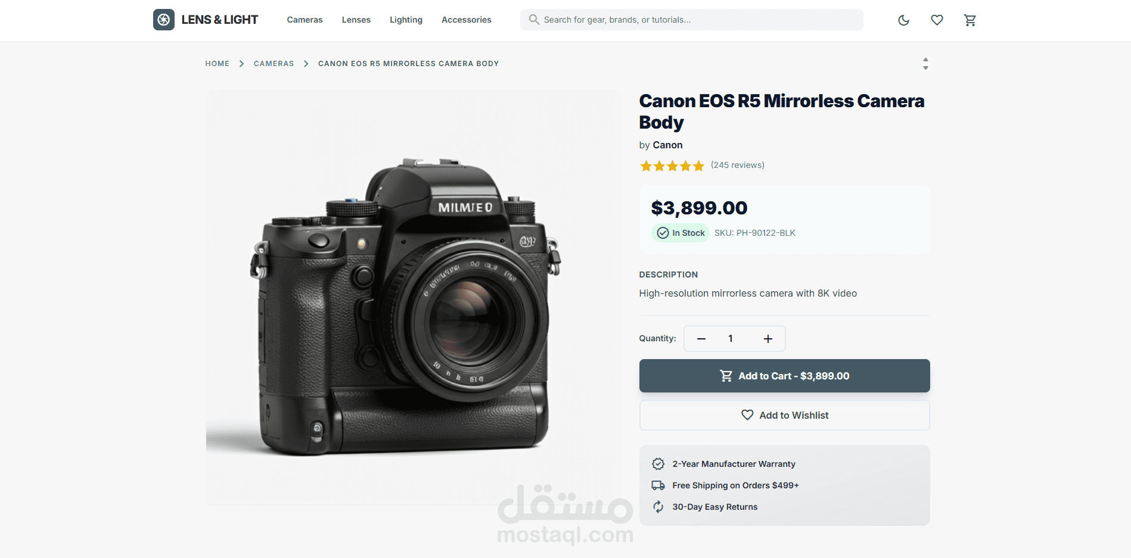Click the up/down sort arrows icon
Image resolution: width=1131 pixels, height=558 pixels.
point(925,64)
